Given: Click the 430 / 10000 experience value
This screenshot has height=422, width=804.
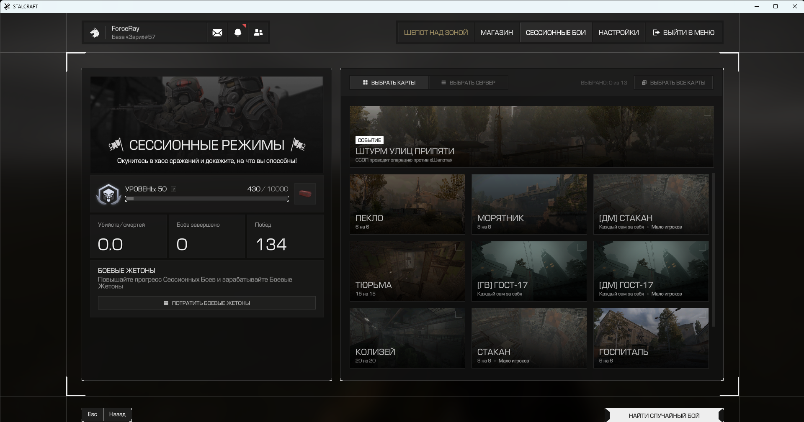Looking at the screenshot, I should click(268, 189).
